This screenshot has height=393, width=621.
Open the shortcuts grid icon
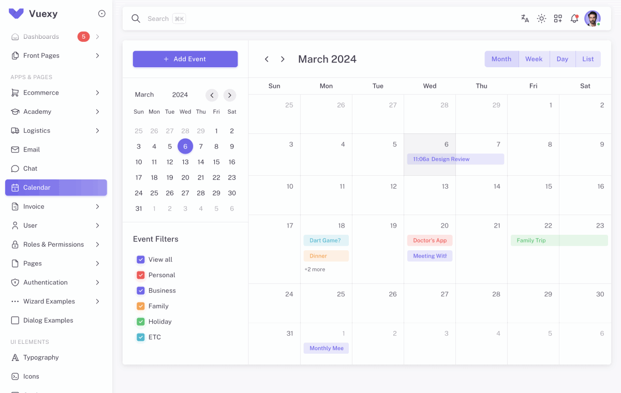click(558, 18)
